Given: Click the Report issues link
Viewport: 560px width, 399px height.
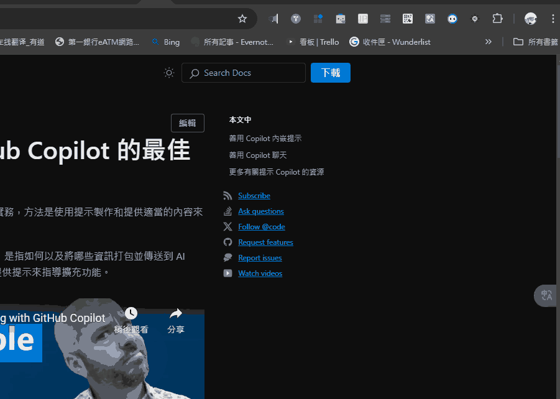Looking at the screenshot, I should click(x=260, y=257).
